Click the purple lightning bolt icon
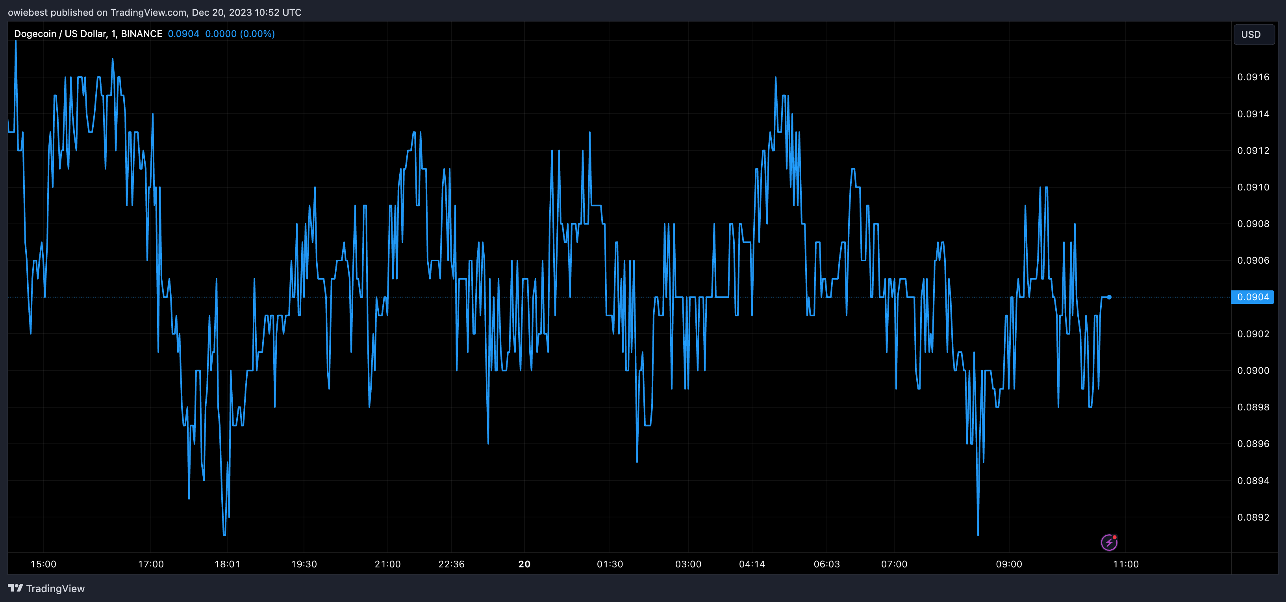The image size is (1286, 602). (1109, 542)
